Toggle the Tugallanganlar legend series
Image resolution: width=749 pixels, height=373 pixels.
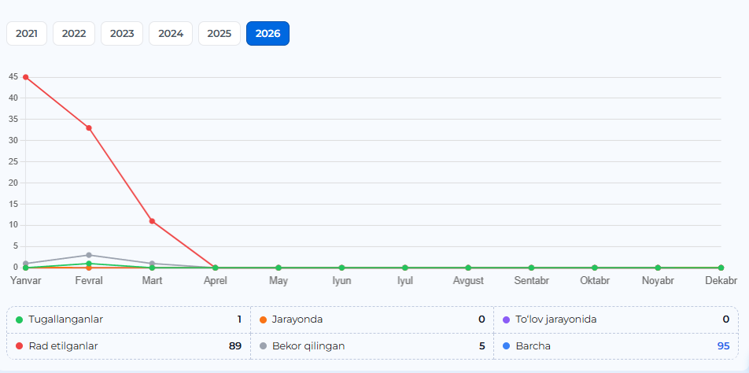[x=65, y=319]
